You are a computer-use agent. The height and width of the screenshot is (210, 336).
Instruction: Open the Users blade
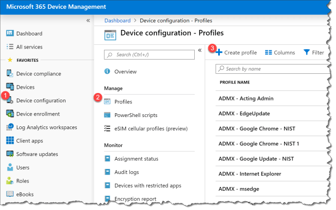pos(23,167)
